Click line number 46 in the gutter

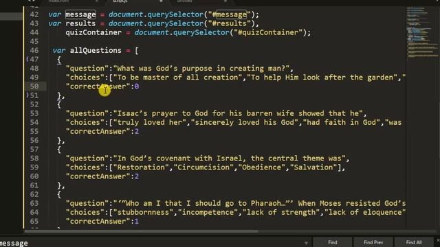tap(34, 50)
